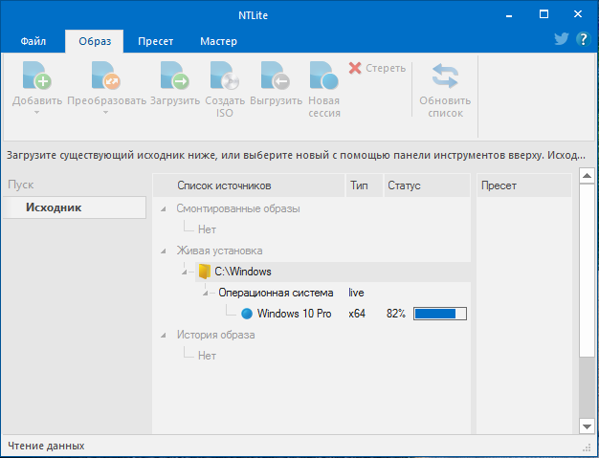Click the Загрузить (Load) icon

point(174,76)
